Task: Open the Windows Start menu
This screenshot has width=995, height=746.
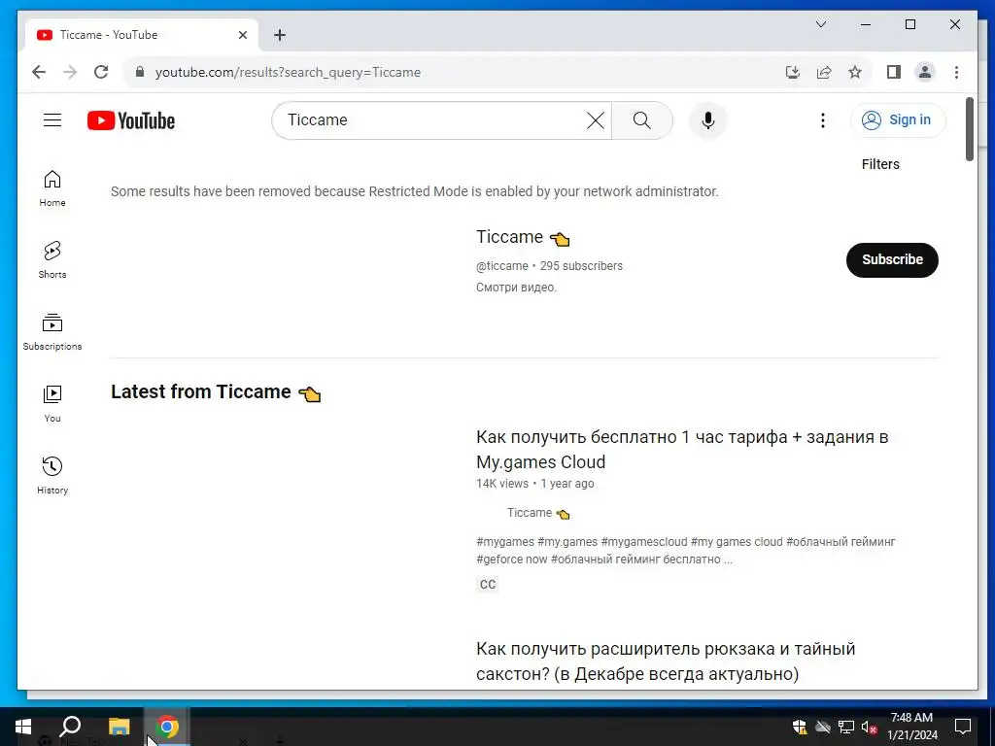Action: point(23,727)
